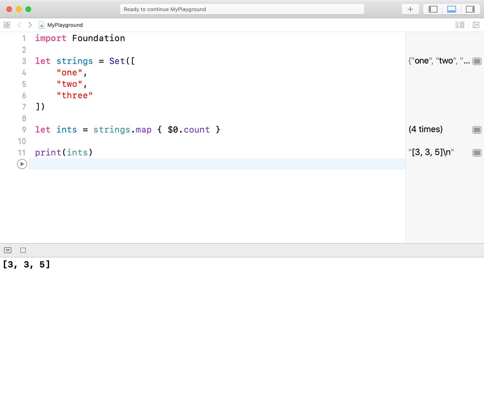Toggle the Debug area bottom panel
Viewport: 484px width, 405px height.
tap(451, 9)
